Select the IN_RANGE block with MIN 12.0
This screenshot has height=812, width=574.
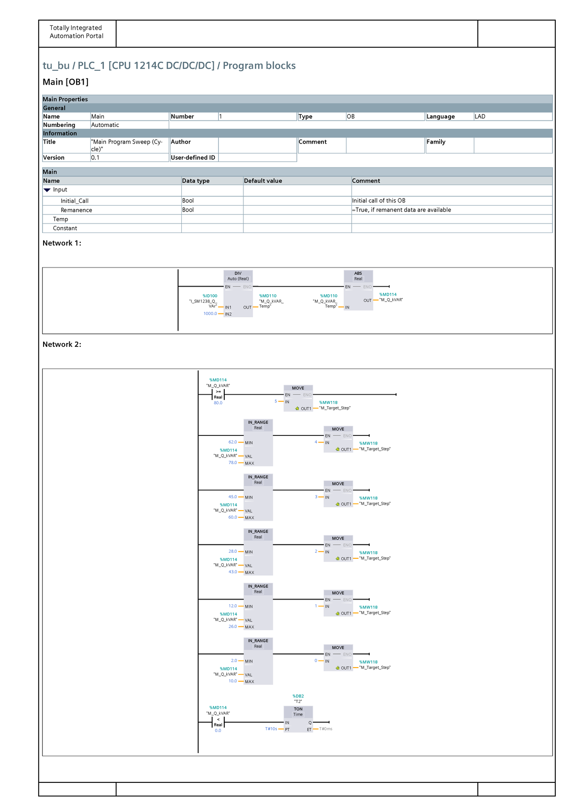pos(258,606)
